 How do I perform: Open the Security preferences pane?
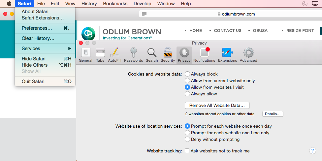tap(168, 55)
